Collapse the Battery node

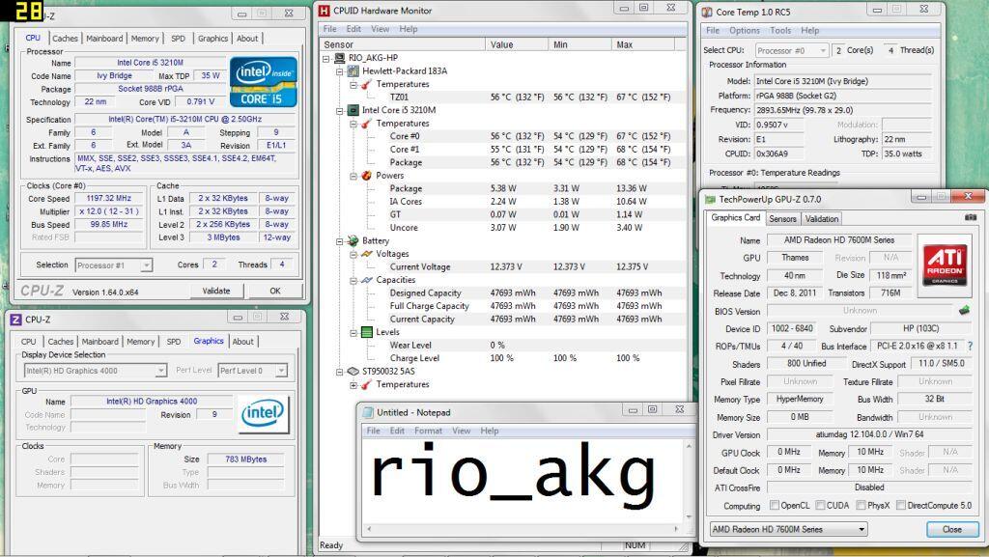coord(339,240)
